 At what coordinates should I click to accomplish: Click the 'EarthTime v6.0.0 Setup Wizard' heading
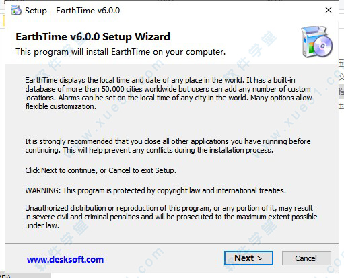click(x=93, y=37)
